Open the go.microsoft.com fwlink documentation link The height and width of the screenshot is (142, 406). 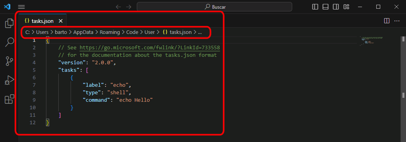149,48
